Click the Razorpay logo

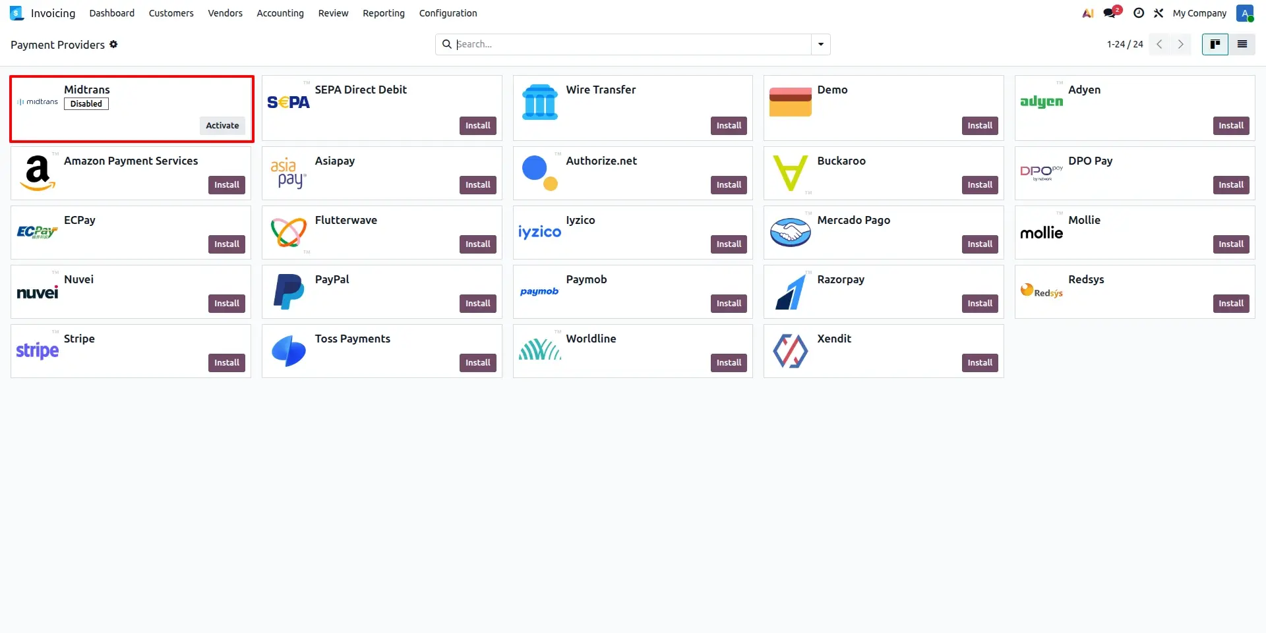[x=790, y=292]
